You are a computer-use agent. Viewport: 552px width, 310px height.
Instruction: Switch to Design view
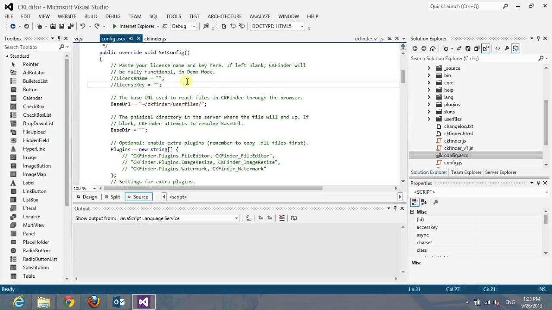coord(87,197)
